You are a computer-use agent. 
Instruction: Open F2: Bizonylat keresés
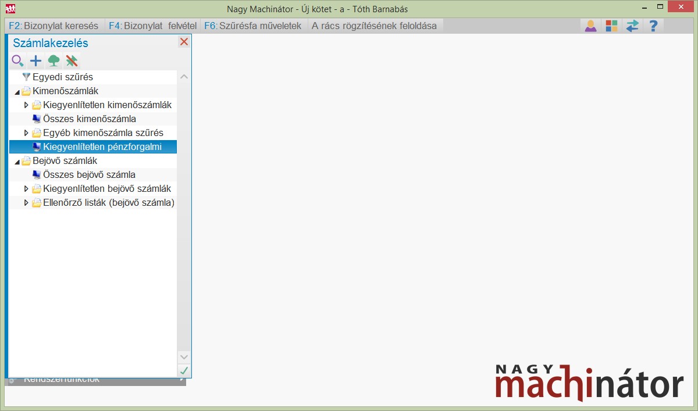pos(54,26)
